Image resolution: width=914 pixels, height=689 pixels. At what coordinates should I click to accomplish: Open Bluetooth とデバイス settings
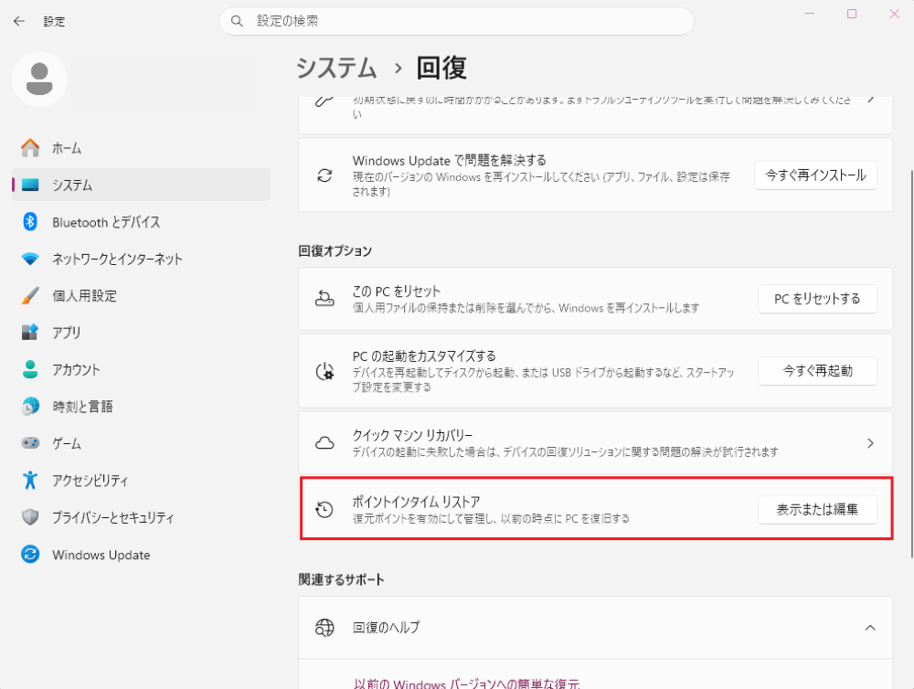pos(141,222)
